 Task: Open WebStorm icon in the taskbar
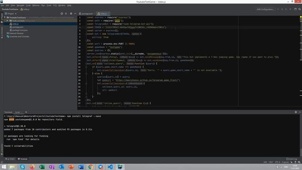pyautogui.click(x=120, y=167)
